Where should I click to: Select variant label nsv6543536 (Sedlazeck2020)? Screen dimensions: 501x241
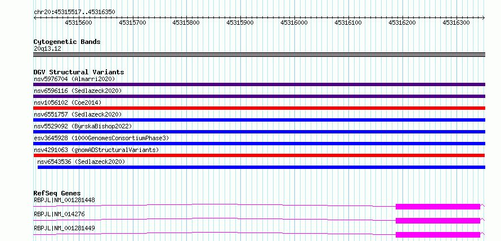pos(81,162)
